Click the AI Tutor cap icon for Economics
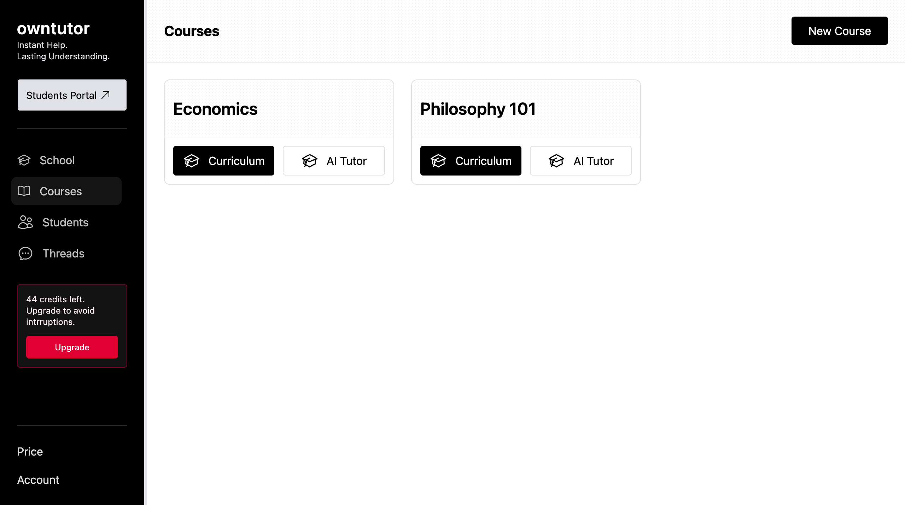 (x=310, y=161)
